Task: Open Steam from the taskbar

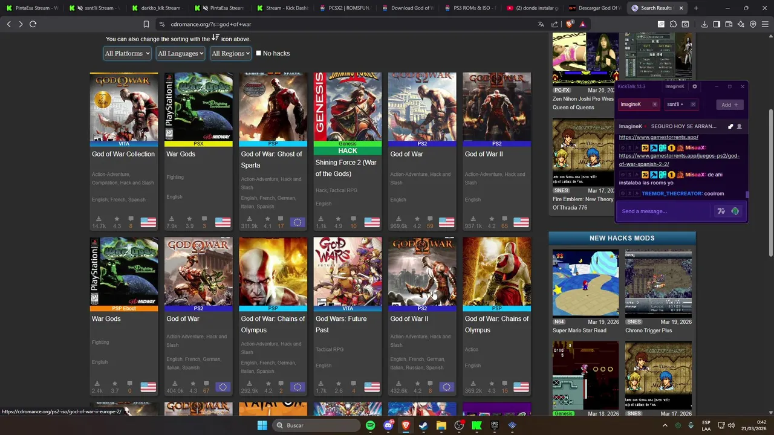Action: (423, 425)
